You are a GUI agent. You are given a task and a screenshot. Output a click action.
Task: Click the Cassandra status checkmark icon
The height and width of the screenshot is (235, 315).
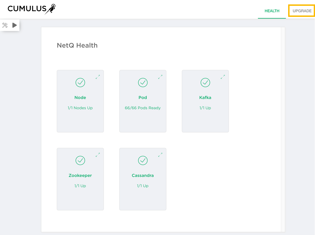click(143, 160)
